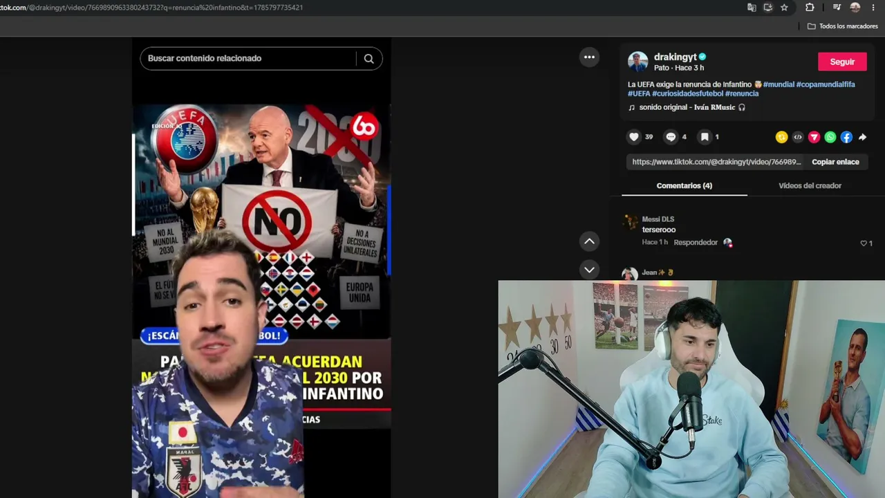Click the "Hace 1 h" comment timestamp
This screenshot has height=498, width=885.
(x=655, y=243)
